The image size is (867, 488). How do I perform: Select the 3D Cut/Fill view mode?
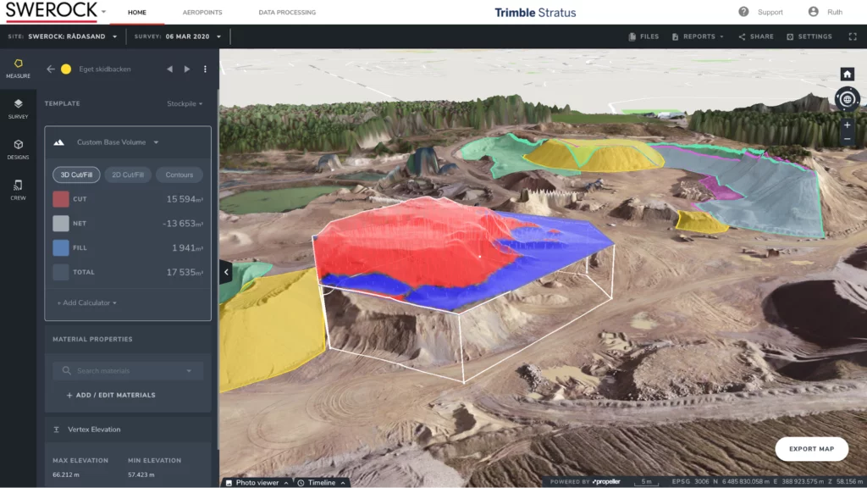point(76,175)
